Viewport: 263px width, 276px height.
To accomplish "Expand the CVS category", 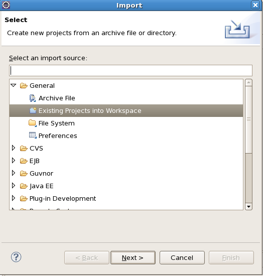I will 14,148.
